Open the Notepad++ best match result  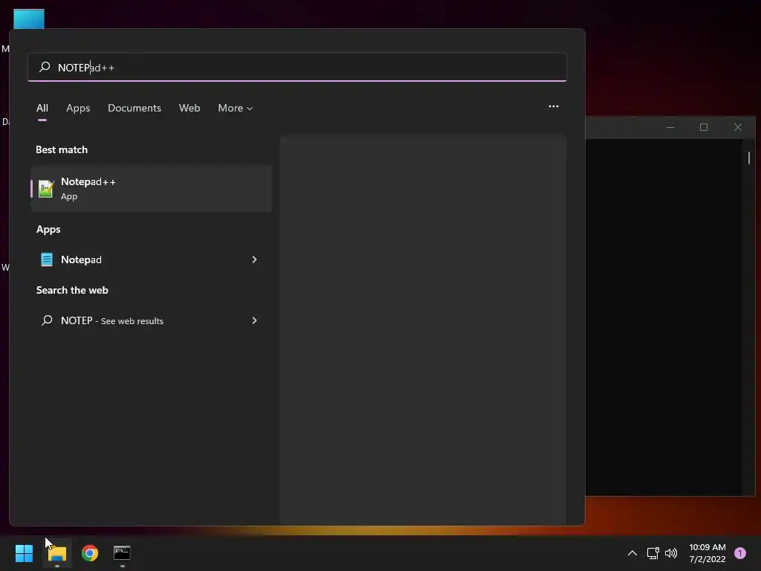coord(151,188)
